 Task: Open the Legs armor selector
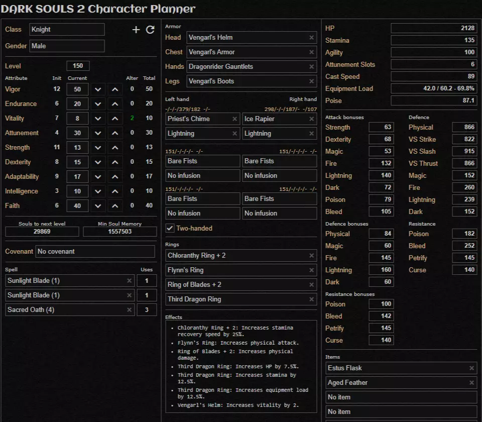pyautogui.click(x=252, y=81)
